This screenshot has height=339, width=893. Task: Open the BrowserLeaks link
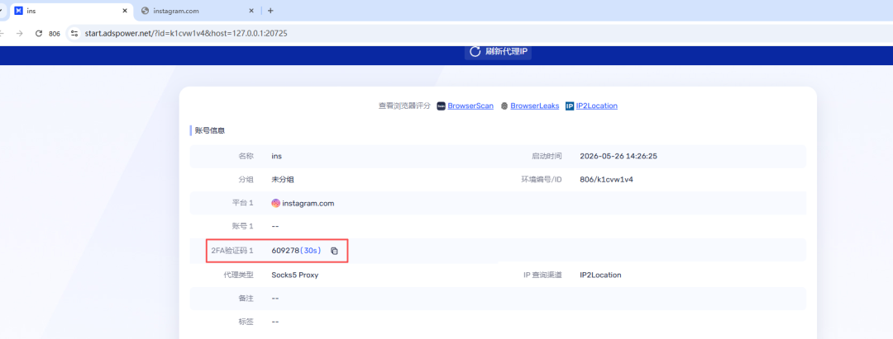pos(535,106)
